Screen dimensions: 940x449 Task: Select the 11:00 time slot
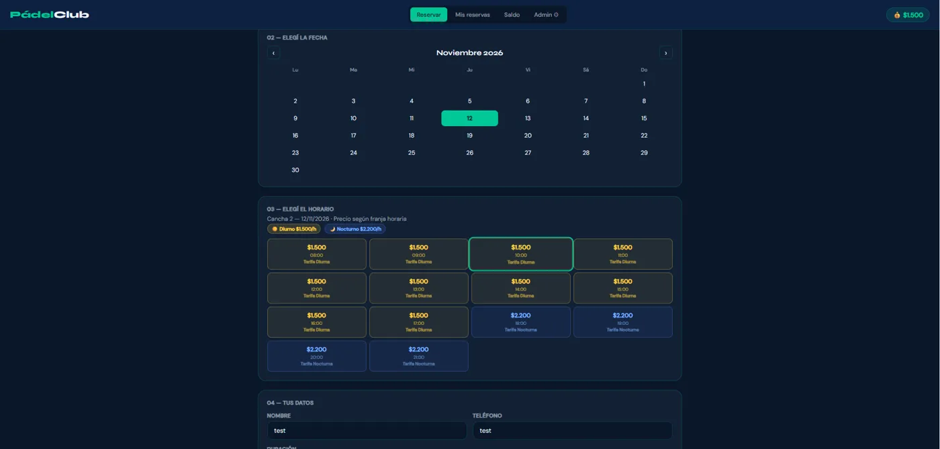coord(623,254)
